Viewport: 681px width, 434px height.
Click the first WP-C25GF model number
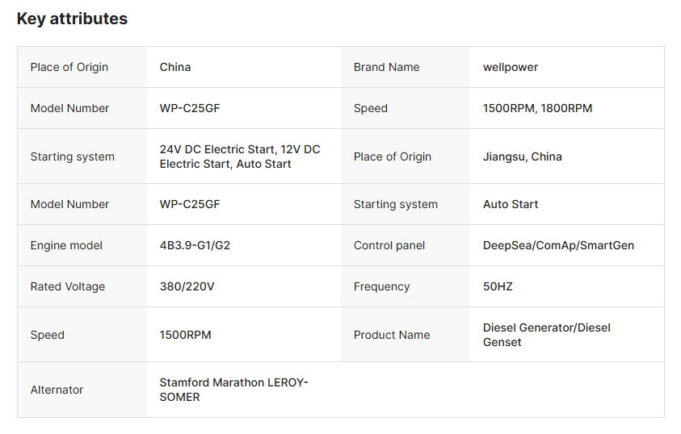pos(190,108)
